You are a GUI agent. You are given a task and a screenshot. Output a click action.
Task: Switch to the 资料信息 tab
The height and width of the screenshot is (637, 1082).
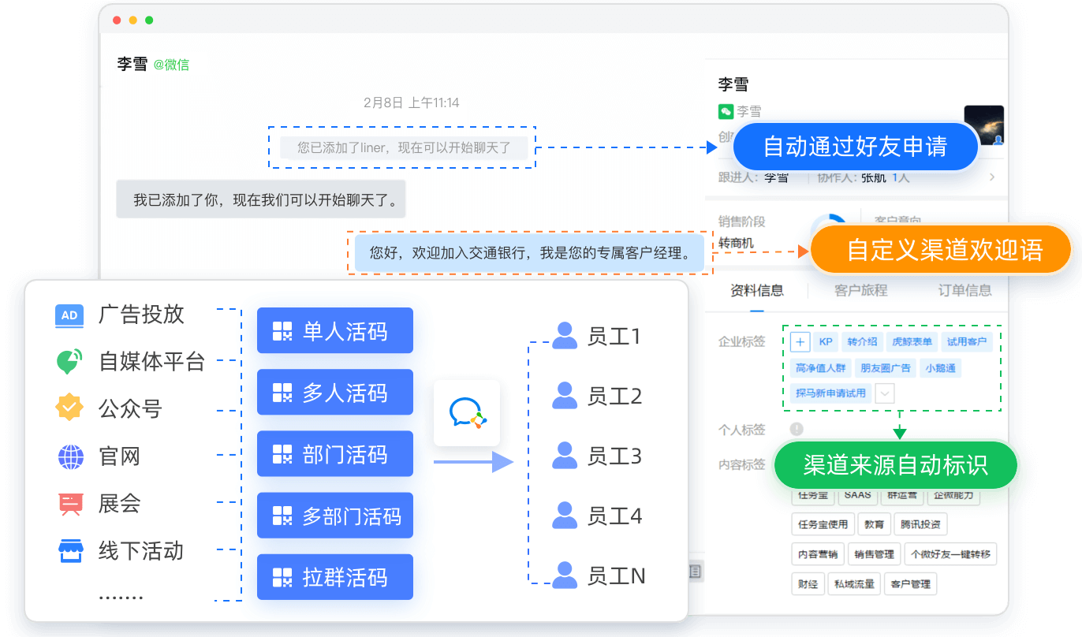(x=757, y=290)
